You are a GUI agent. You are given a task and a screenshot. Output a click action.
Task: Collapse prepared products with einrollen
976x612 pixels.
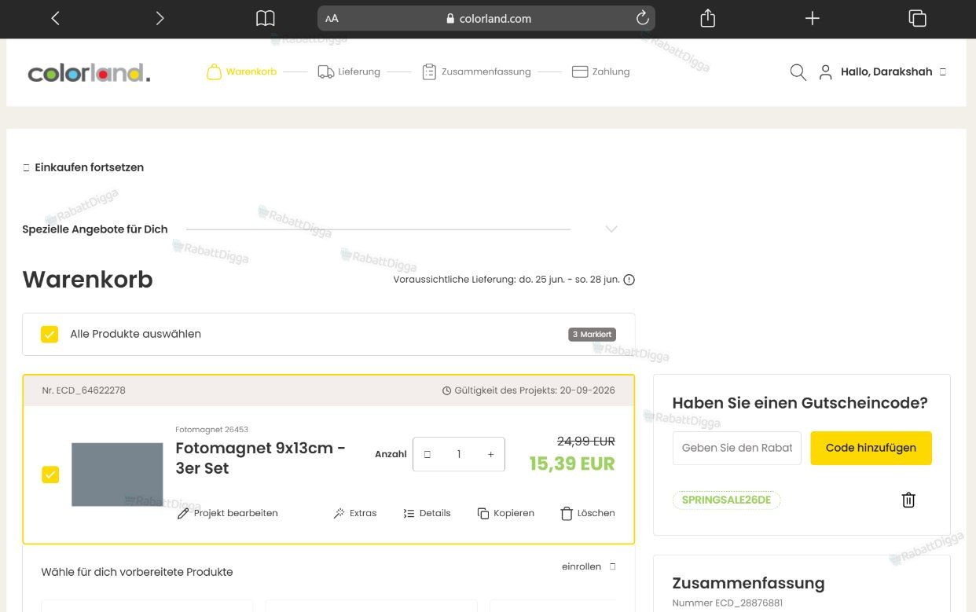589,566
